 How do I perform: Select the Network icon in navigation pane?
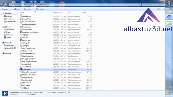[x=4, y=53]
